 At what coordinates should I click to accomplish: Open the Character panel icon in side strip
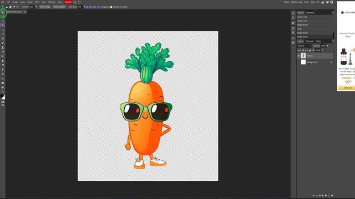point(293,28)
